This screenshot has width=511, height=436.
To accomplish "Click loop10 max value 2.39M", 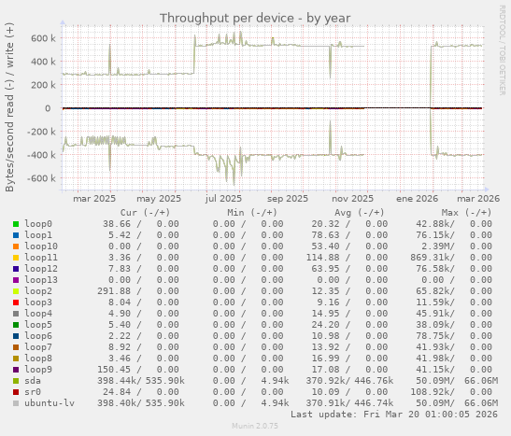I will (435, 246).
